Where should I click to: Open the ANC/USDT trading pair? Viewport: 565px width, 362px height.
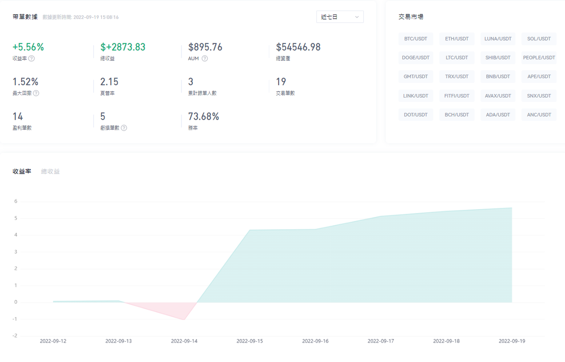coord(539,115)
